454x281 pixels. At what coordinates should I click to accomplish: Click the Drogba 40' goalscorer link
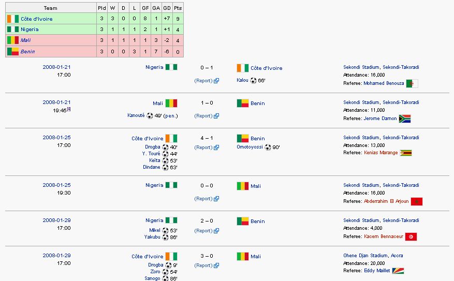click(x=153, y=147)
